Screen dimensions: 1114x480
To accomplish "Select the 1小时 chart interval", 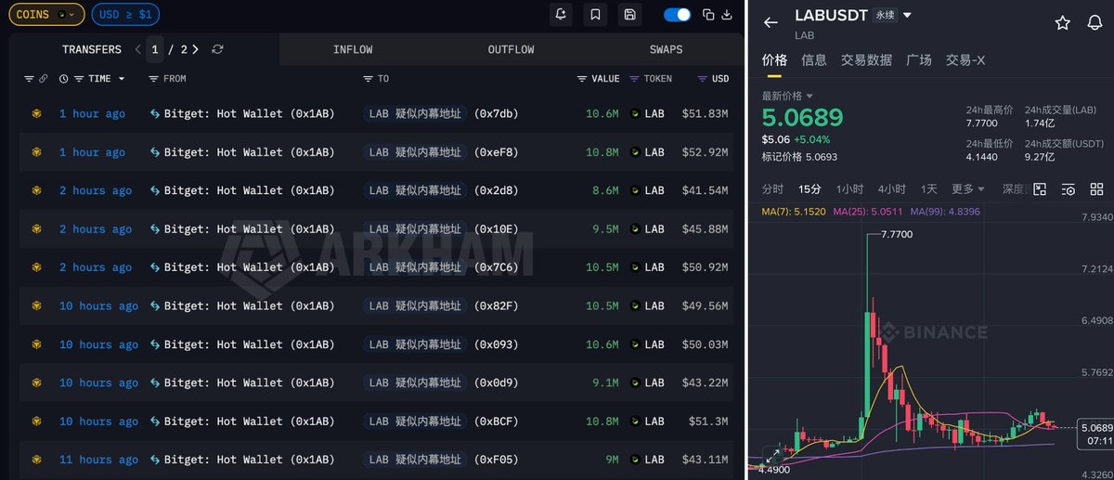I will pyautogui.click(x=849, y=189).
